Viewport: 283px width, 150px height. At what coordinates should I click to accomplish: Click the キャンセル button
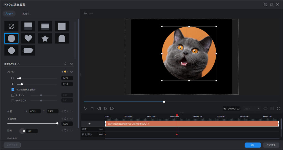[271, 145]
